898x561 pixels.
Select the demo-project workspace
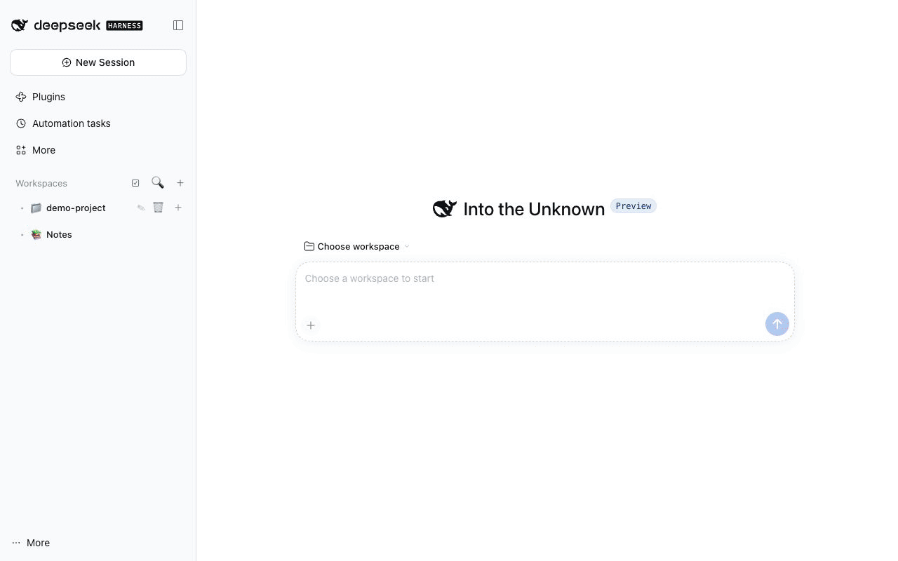(76, 208)
